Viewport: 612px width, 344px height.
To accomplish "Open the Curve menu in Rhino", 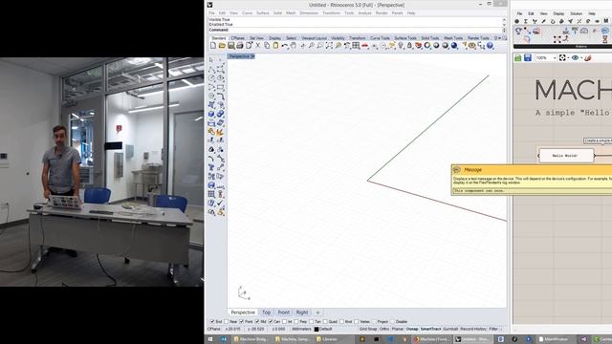I will (247, 13).
